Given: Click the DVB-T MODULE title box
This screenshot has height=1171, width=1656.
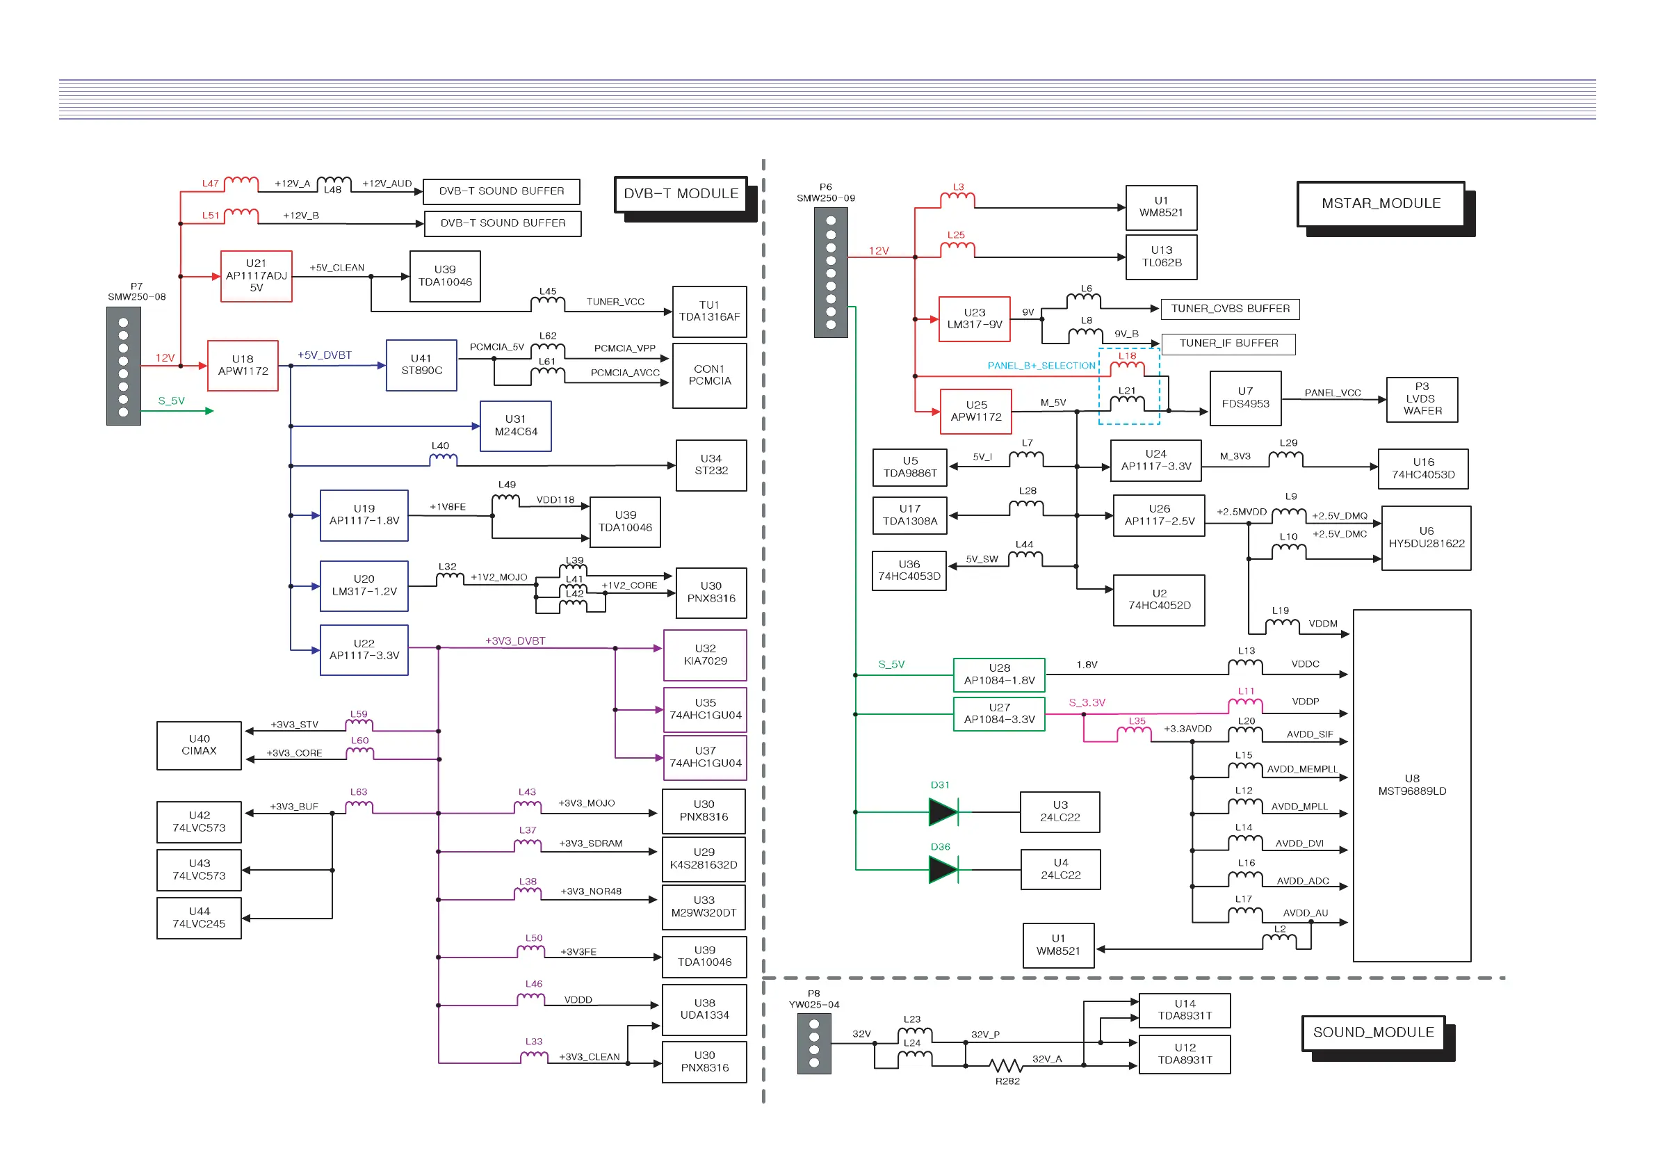Looking at the screenshot, I should (681, 194).
